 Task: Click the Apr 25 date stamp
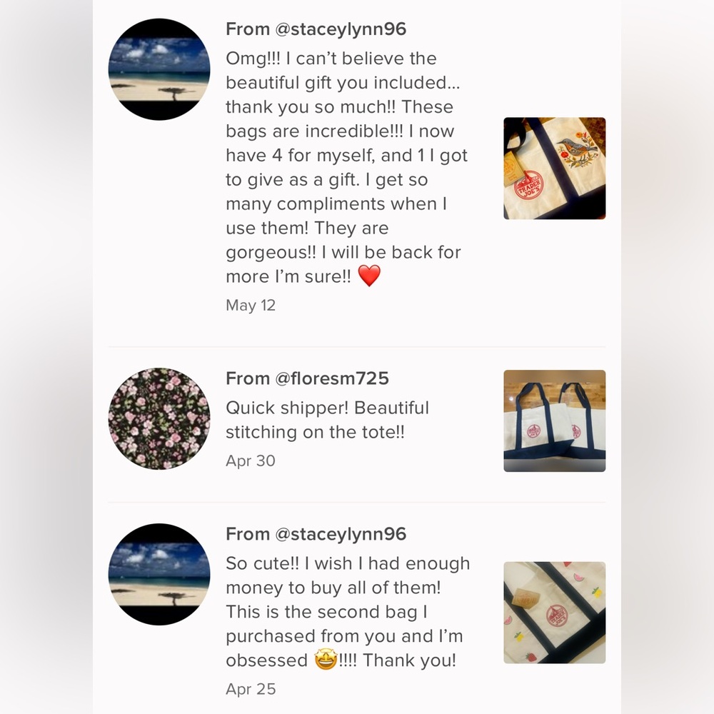251,689
